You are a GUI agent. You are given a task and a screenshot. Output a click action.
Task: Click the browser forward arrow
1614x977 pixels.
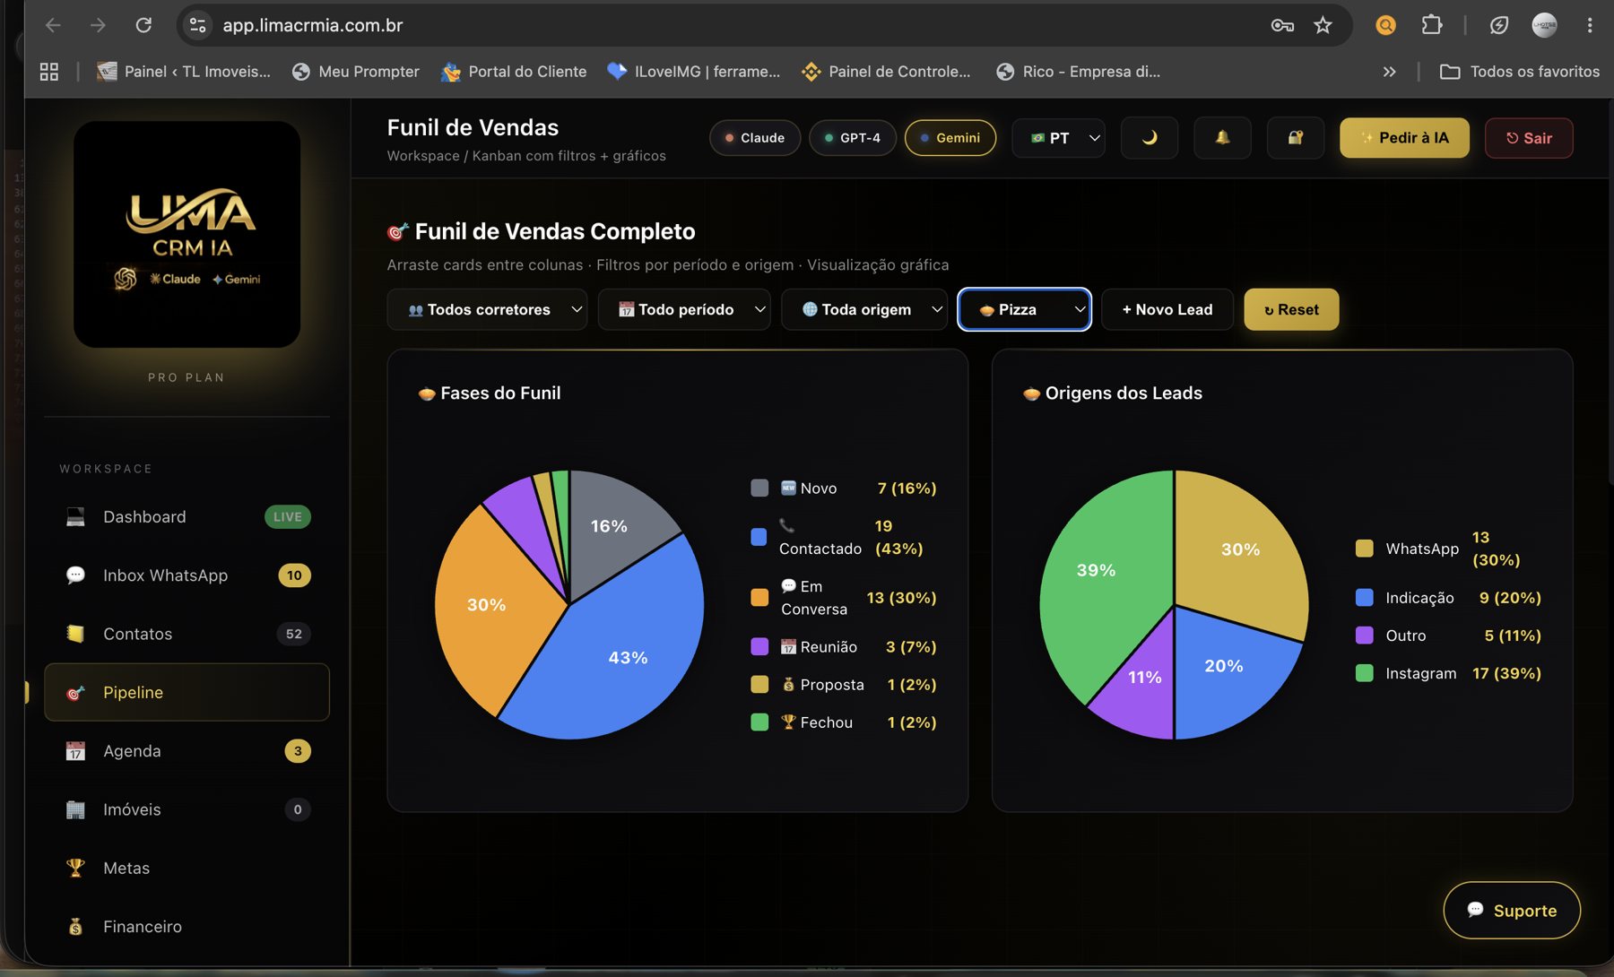pos(98,25)
